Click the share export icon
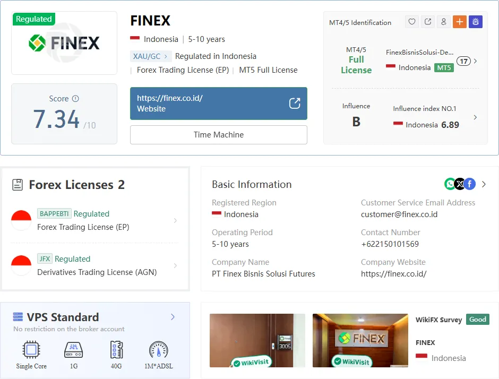This screenshot has height=379, width=499. pos(428,22)
